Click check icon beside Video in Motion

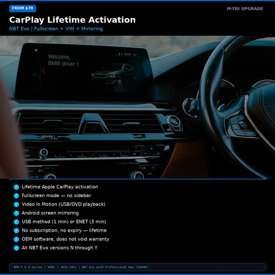pos(17,204)
